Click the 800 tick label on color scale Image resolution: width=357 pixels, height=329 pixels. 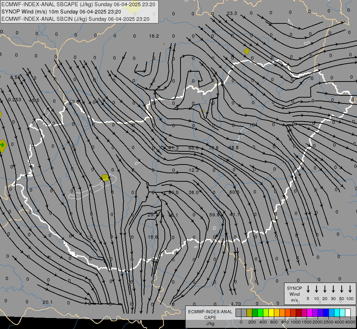[285, 322]
